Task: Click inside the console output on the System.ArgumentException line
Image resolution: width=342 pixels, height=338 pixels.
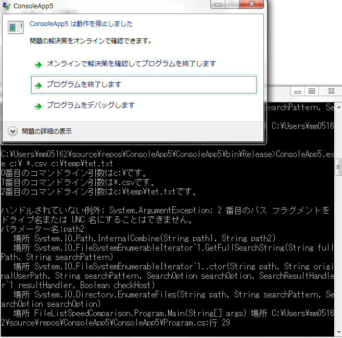Action: pyautogui.click(x=156, y=210)
